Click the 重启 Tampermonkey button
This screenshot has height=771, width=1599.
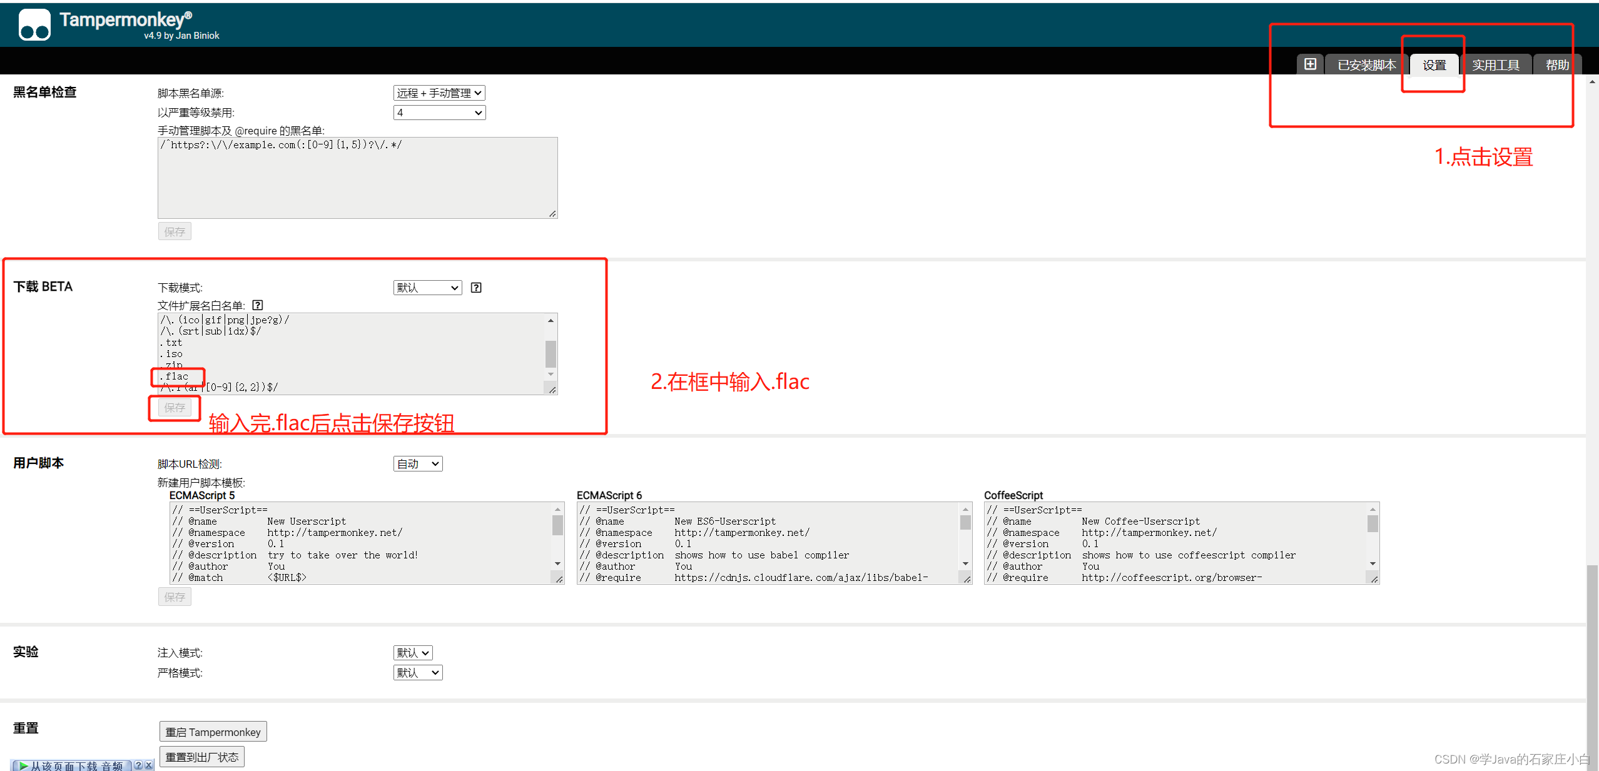point(212,731)
